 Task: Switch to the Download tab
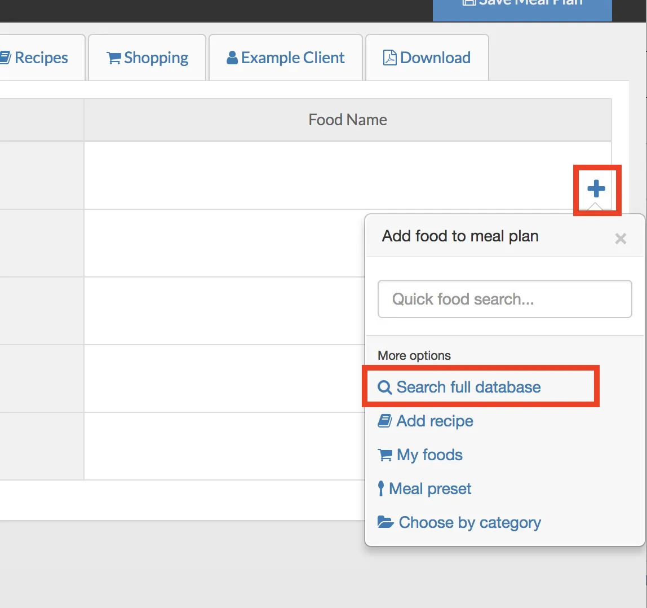click(427, 58)
